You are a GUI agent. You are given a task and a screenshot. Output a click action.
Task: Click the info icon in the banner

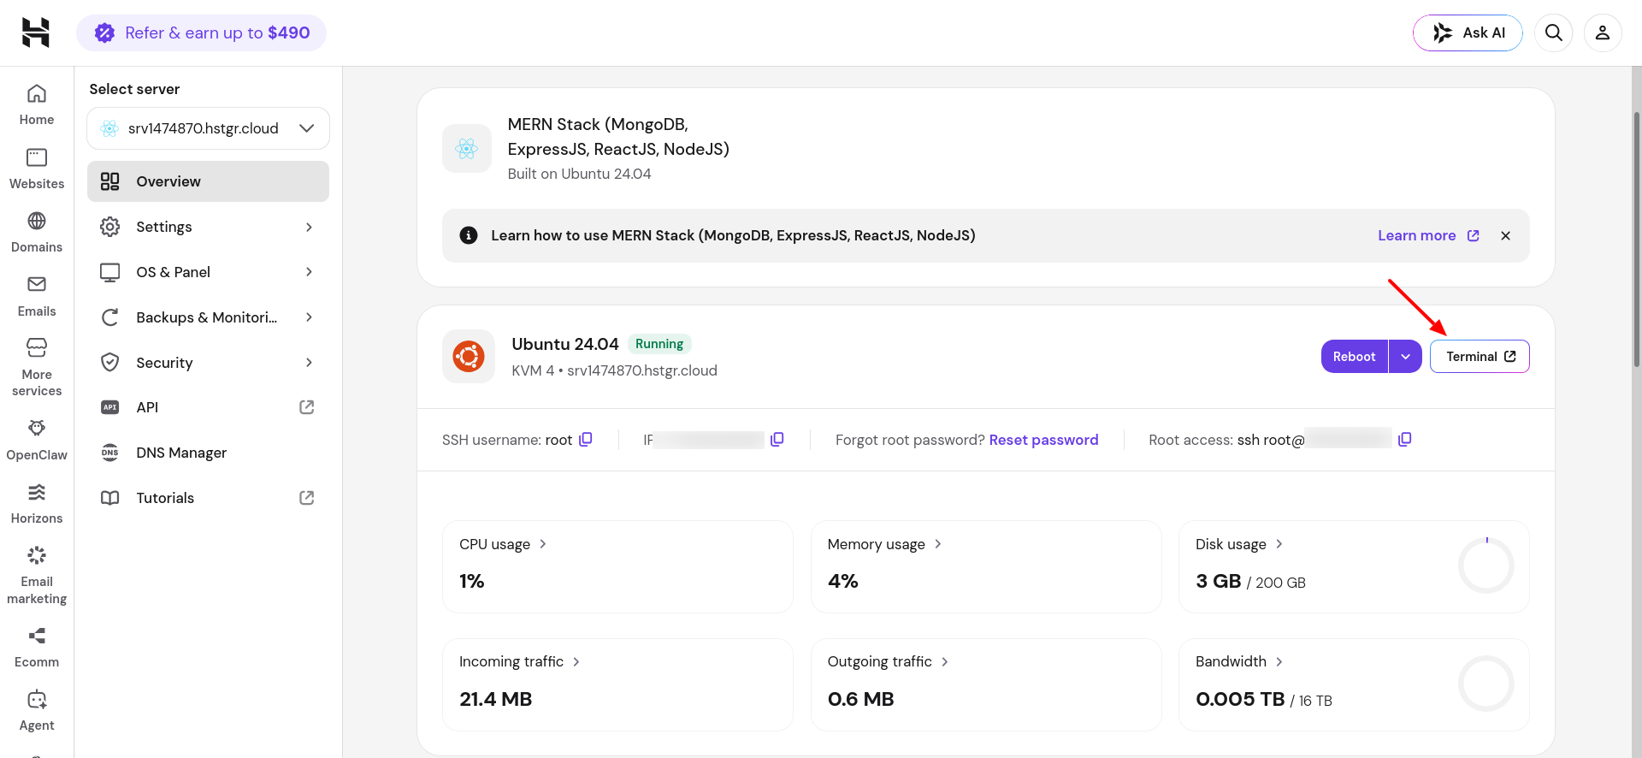click(x=469, y=235)
